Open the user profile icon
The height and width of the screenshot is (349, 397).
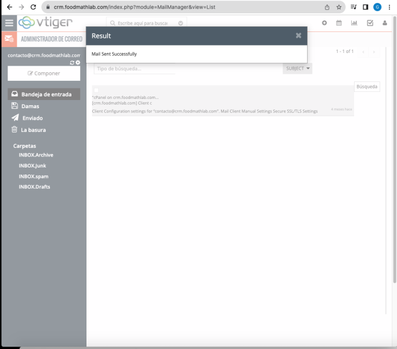[x=385, y=23]
